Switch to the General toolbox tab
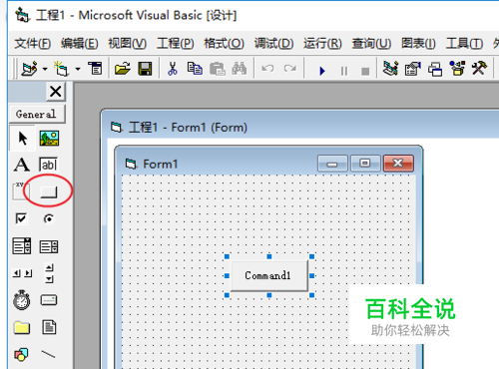 point(37,115)
